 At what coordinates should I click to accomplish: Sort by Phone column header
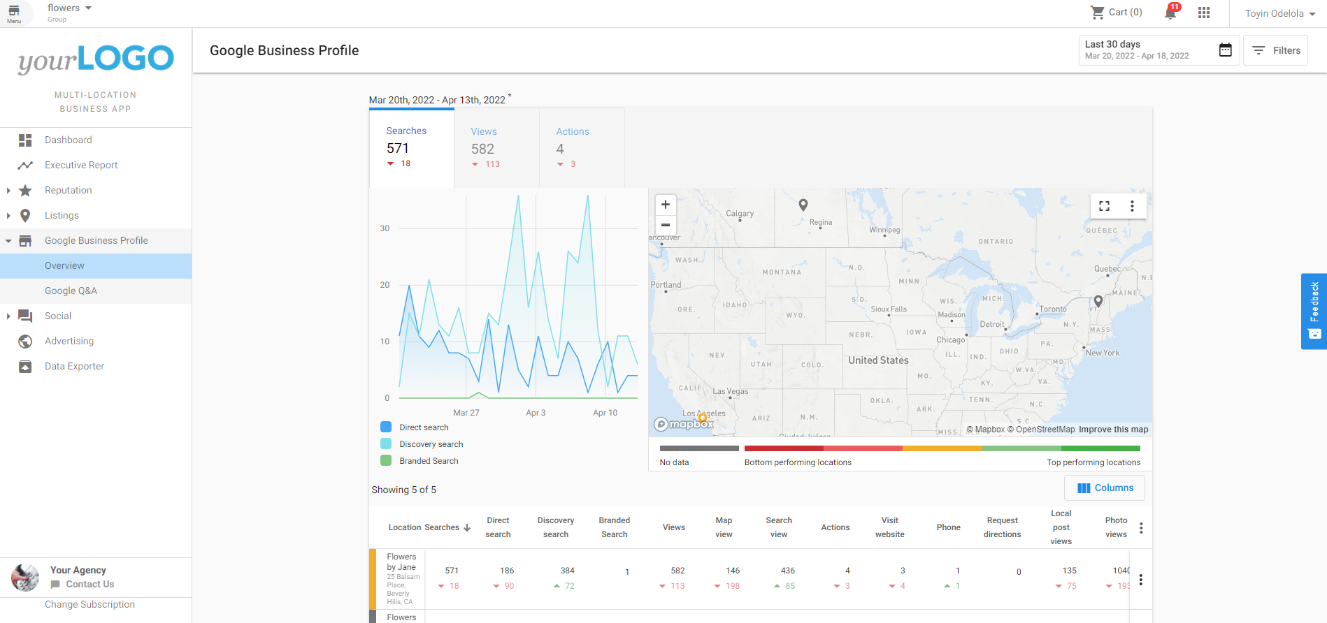[949, 527]
